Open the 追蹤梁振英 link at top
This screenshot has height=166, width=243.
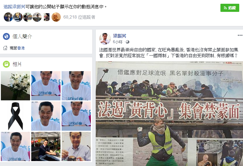tap(14, 7)
